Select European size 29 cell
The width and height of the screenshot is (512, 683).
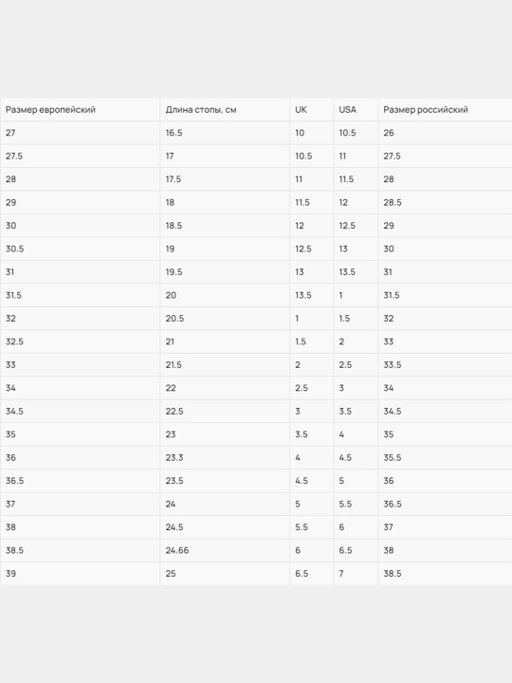pyautogui.click(x=80, y=202)
